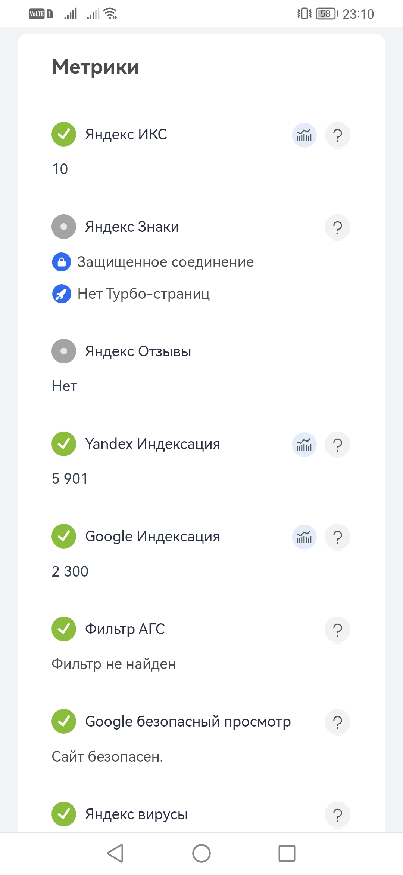Screen dimensions: 403x875
Task: Tap the gray status dot for Яндекс Знаки
Action: [64, 227]
